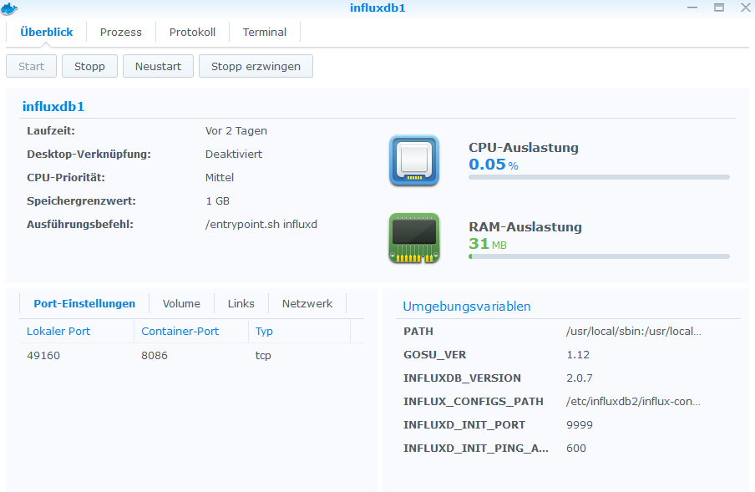Screen dimensions: 755x492
Task: Click the influxdb1 container name heading
Action: pos(53,106)
